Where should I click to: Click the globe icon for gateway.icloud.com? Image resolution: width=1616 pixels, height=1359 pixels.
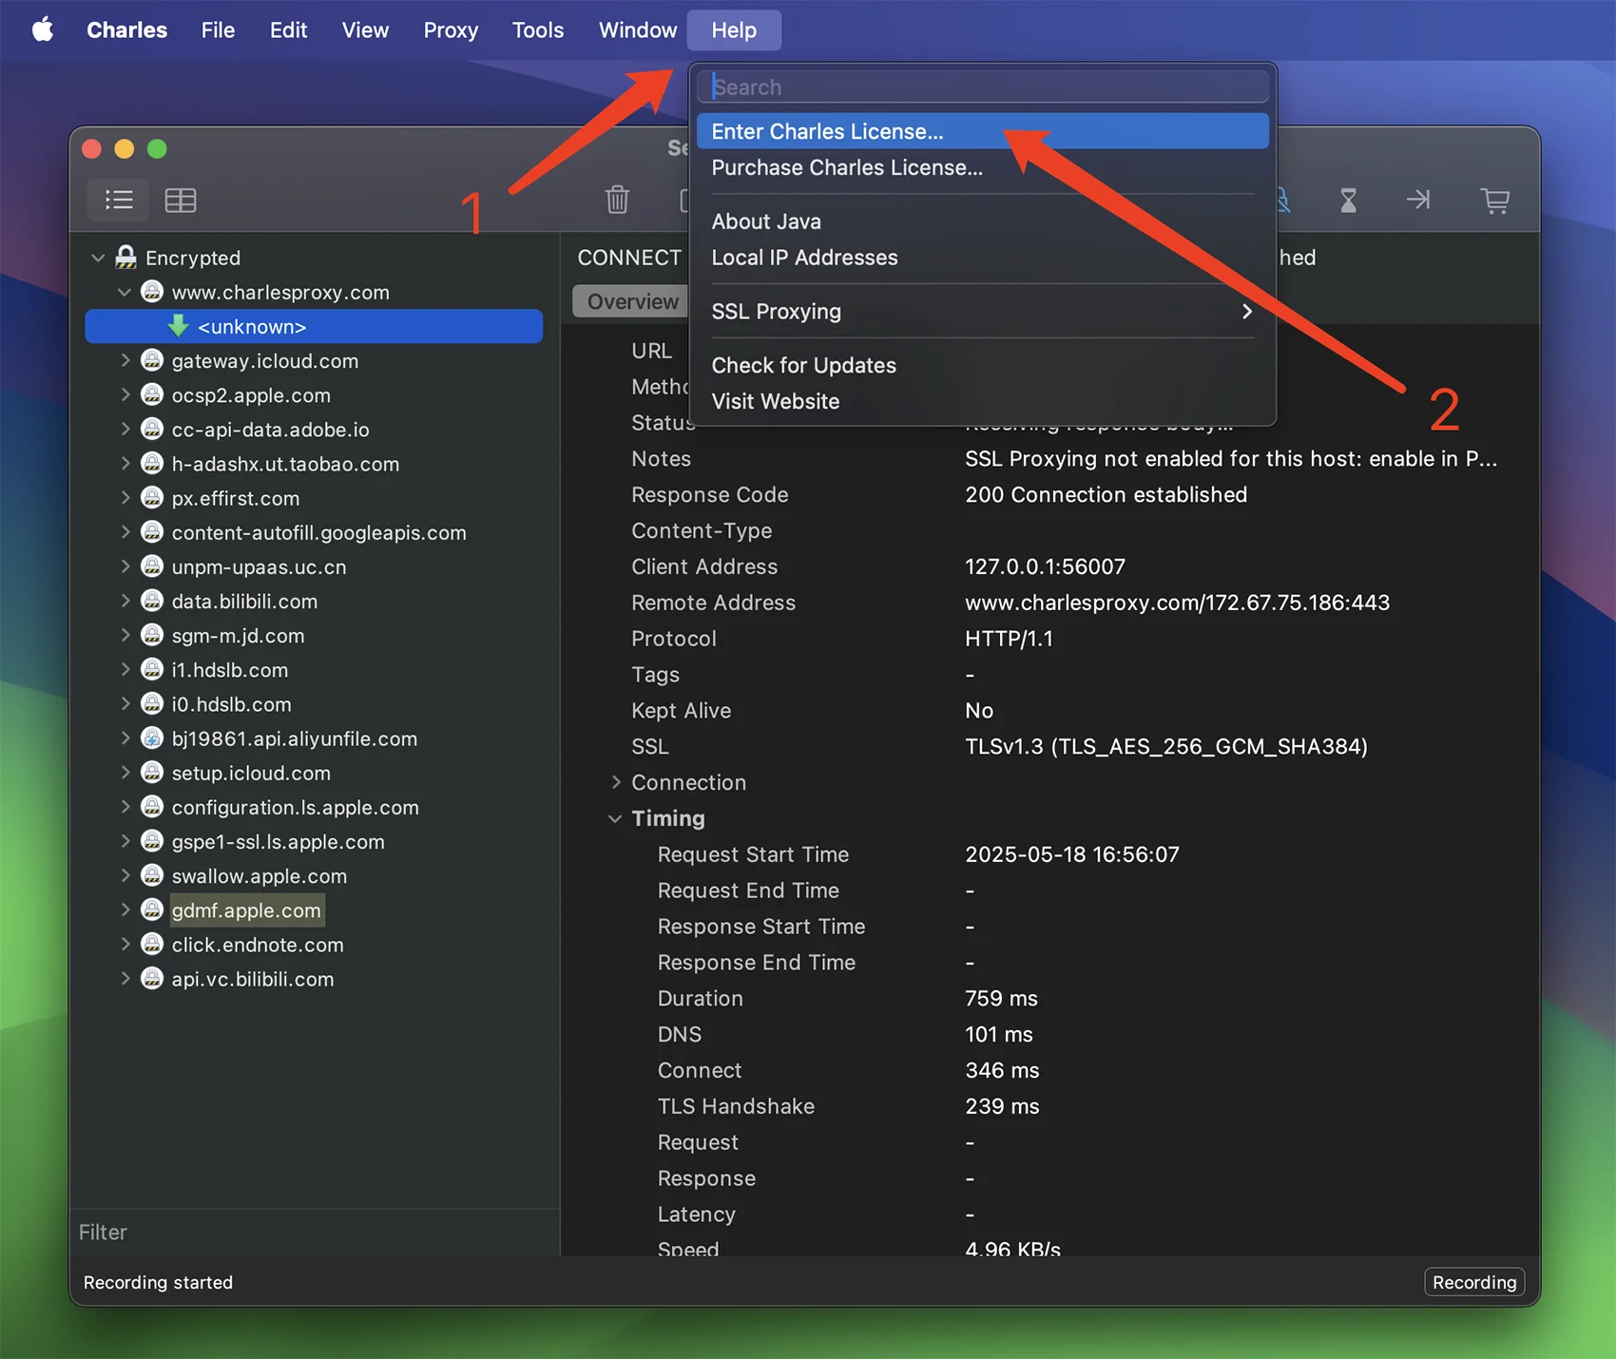152,360
